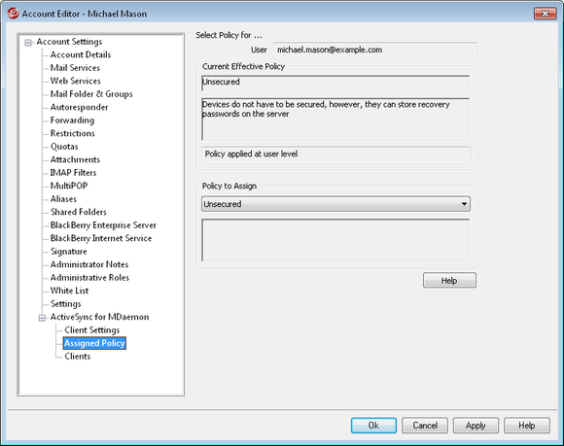Click the Apply button

point(476,426)
